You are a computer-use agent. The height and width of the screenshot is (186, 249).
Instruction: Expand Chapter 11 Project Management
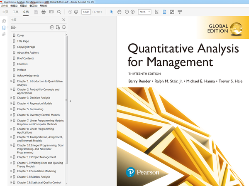click(11, 157)
